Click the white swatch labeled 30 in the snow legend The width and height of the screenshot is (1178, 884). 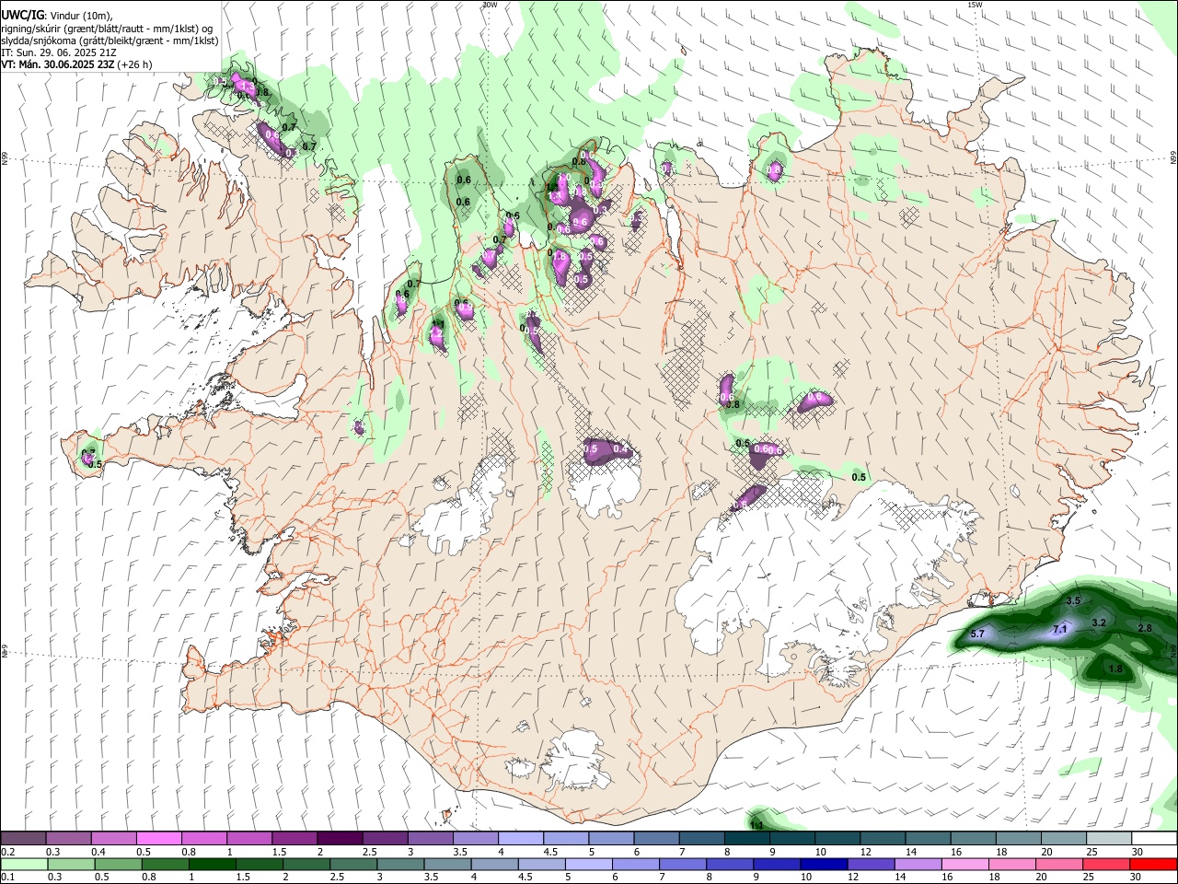coord(1153,839)
